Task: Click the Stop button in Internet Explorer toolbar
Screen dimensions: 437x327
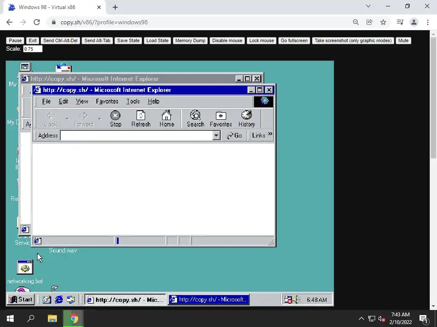Action: 115,119
